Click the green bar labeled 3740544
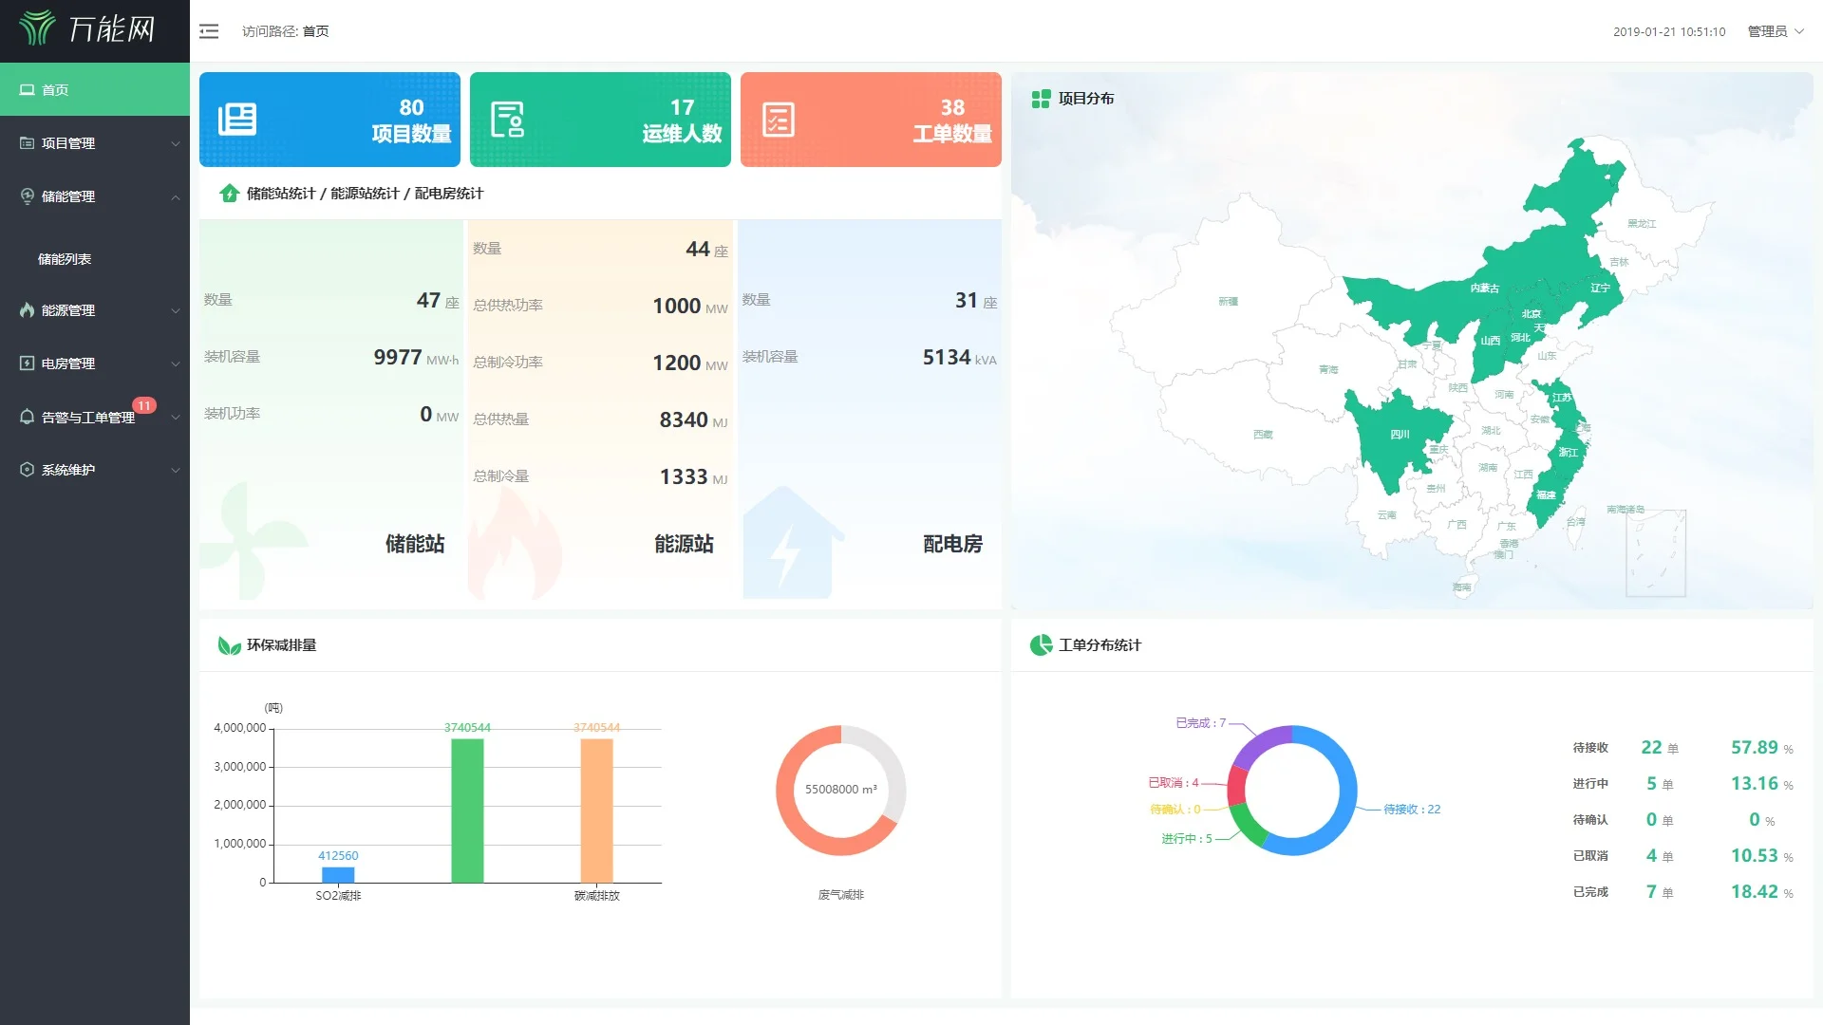 tap(467, 811)
